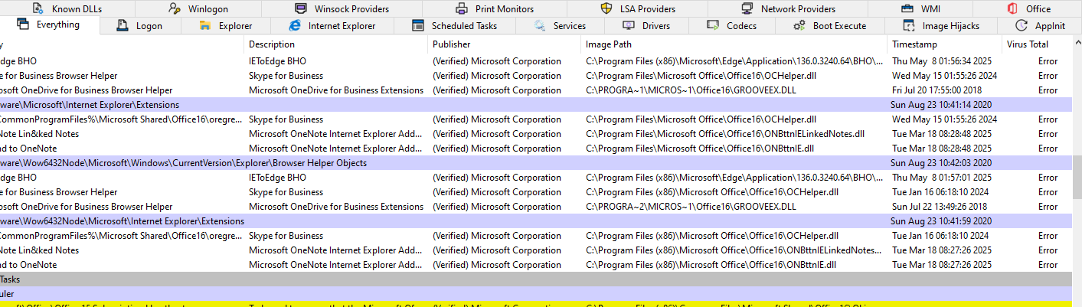Select Program Files\Microsoft Office ONBttnIELinkedNotes.dll path

click(x=724, y=134)
